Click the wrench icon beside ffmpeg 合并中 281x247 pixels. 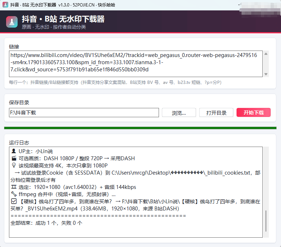pos(14,194)
